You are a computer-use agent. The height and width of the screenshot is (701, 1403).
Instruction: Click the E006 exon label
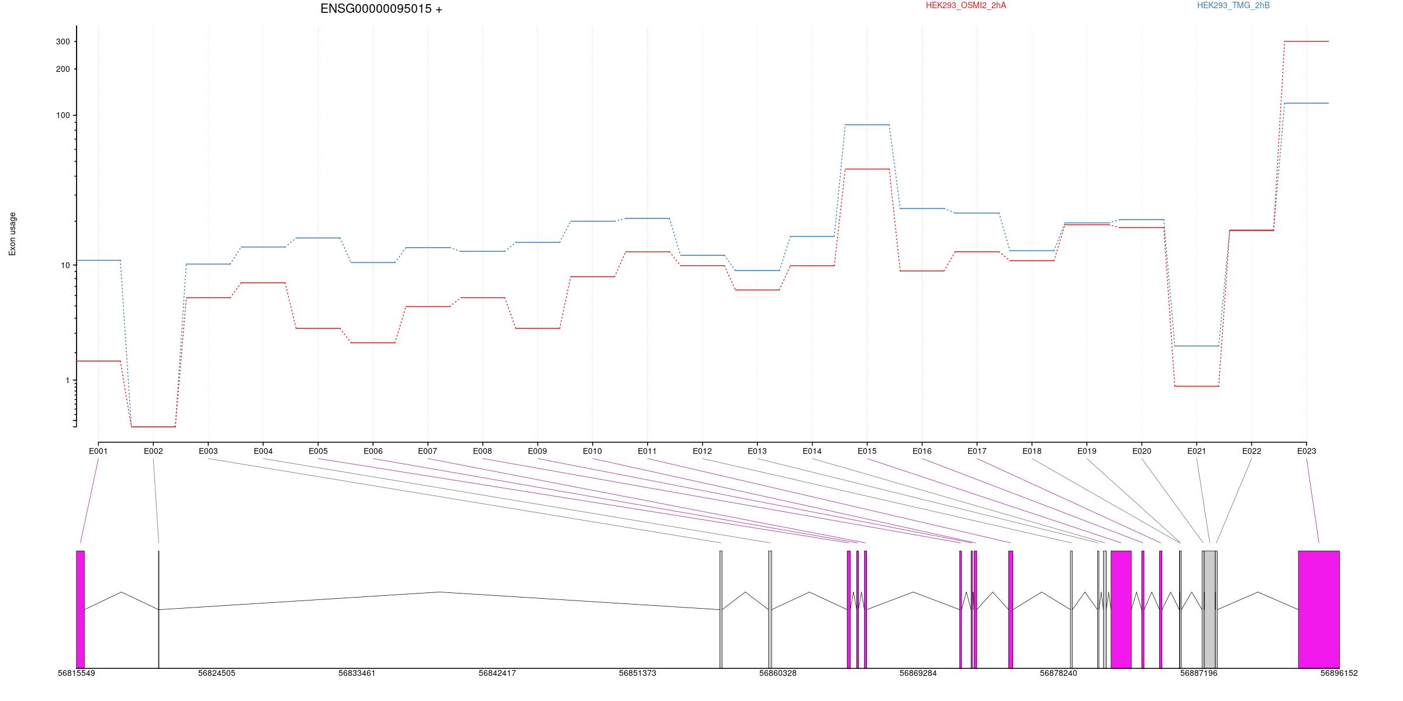[373, 451]
